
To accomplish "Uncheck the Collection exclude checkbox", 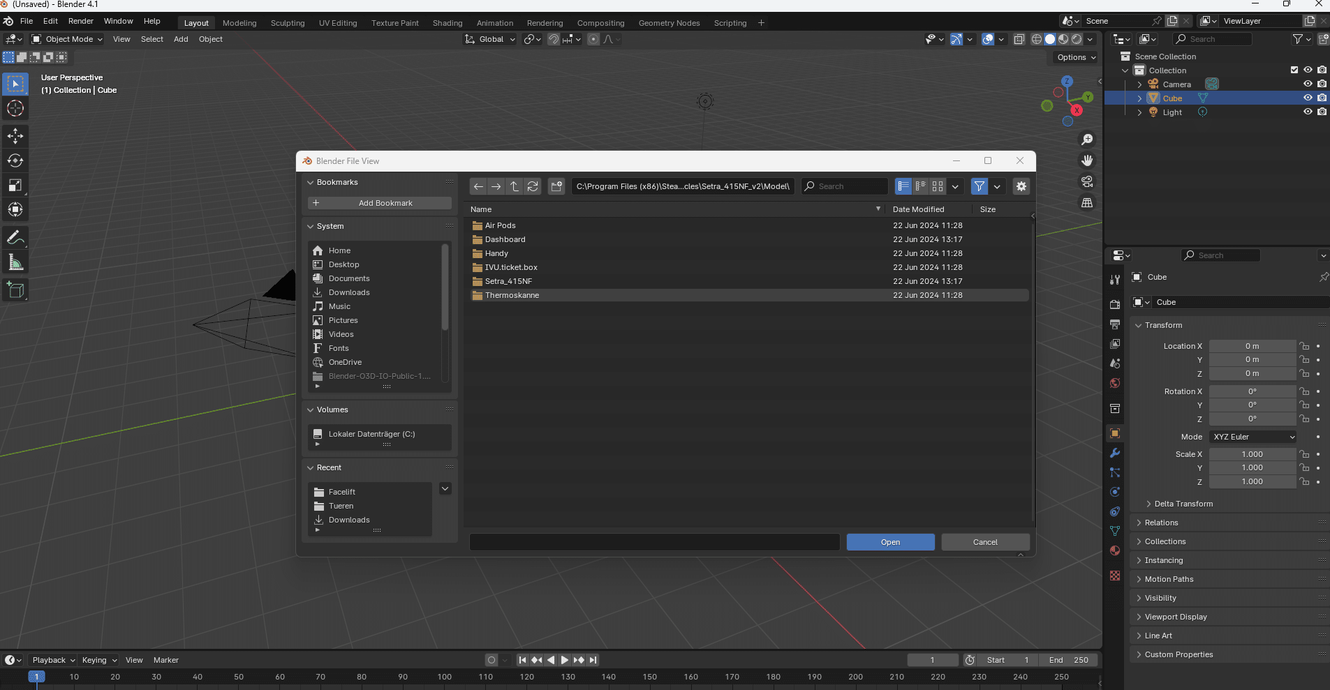I will click(x=1294, y=70).
